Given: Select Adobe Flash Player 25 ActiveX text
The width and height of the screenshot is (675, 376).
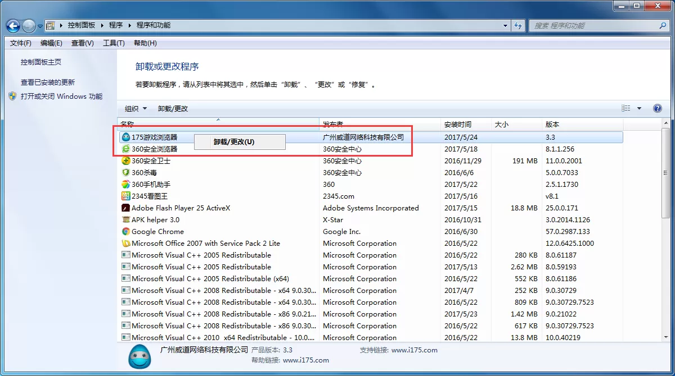Looking at the screenshot, I should point(181,208).
